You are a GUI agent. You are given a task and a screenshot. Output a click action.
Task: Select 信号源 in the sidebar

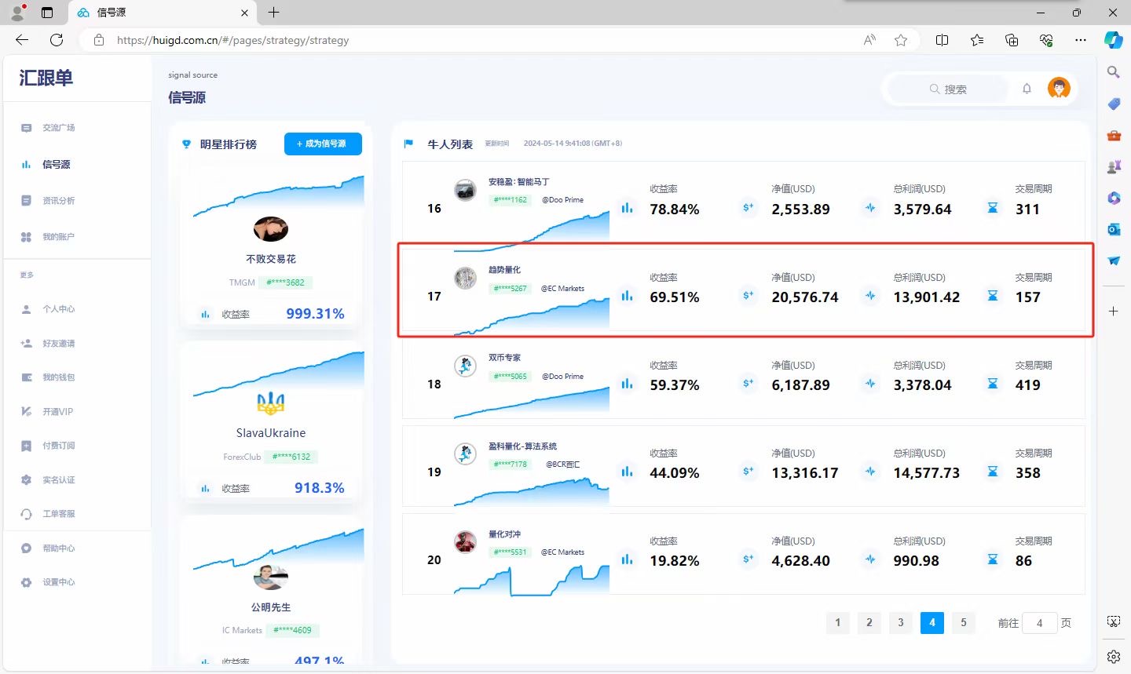coord(56,165)
